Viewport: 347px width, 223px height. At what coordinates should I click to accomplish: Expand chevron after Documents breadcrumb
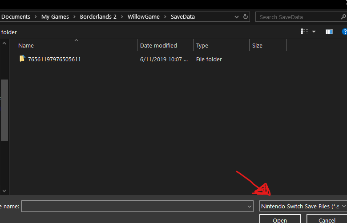click(36, 16)
